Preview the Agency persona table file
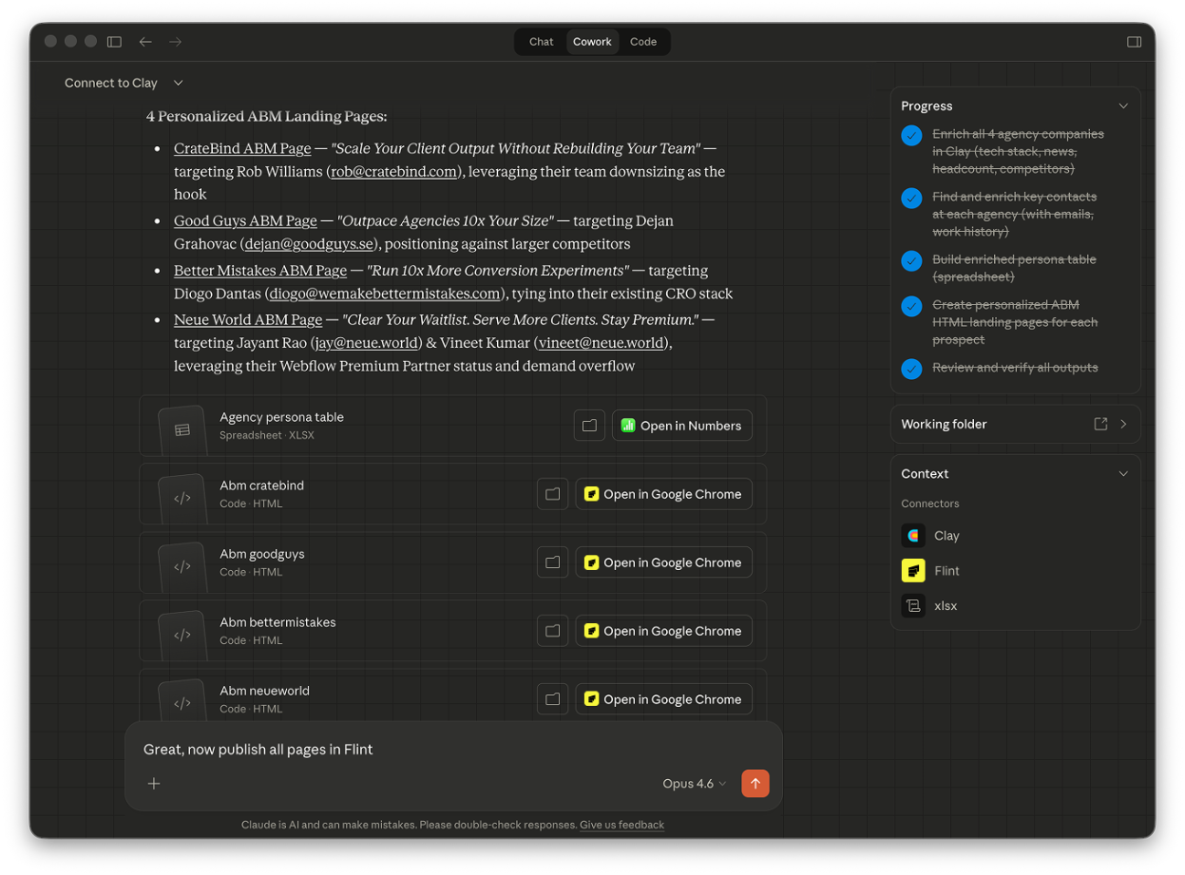This screenshot has height=875, width=1185. point(588,425)
